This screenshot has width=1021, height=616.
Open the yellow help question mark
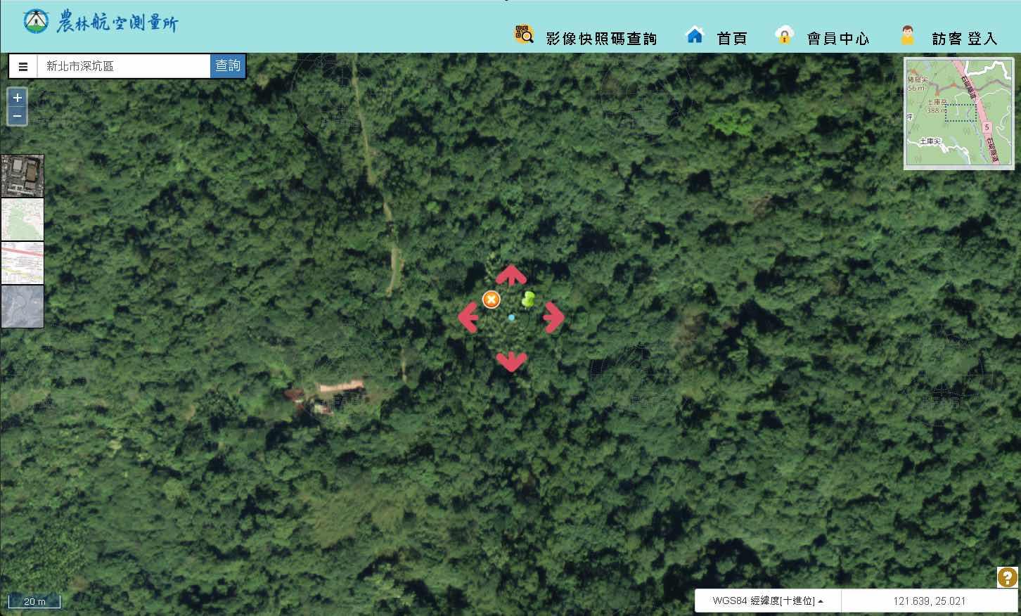(x=1007, y=577)
